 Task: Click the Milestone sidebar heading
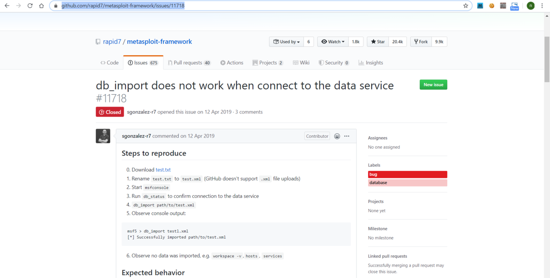click(378, 229)
